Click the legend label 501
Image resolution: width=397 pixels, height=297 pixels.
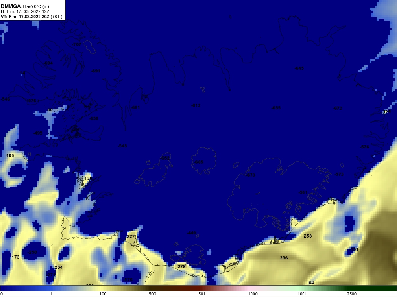click(x=202, y=294)
